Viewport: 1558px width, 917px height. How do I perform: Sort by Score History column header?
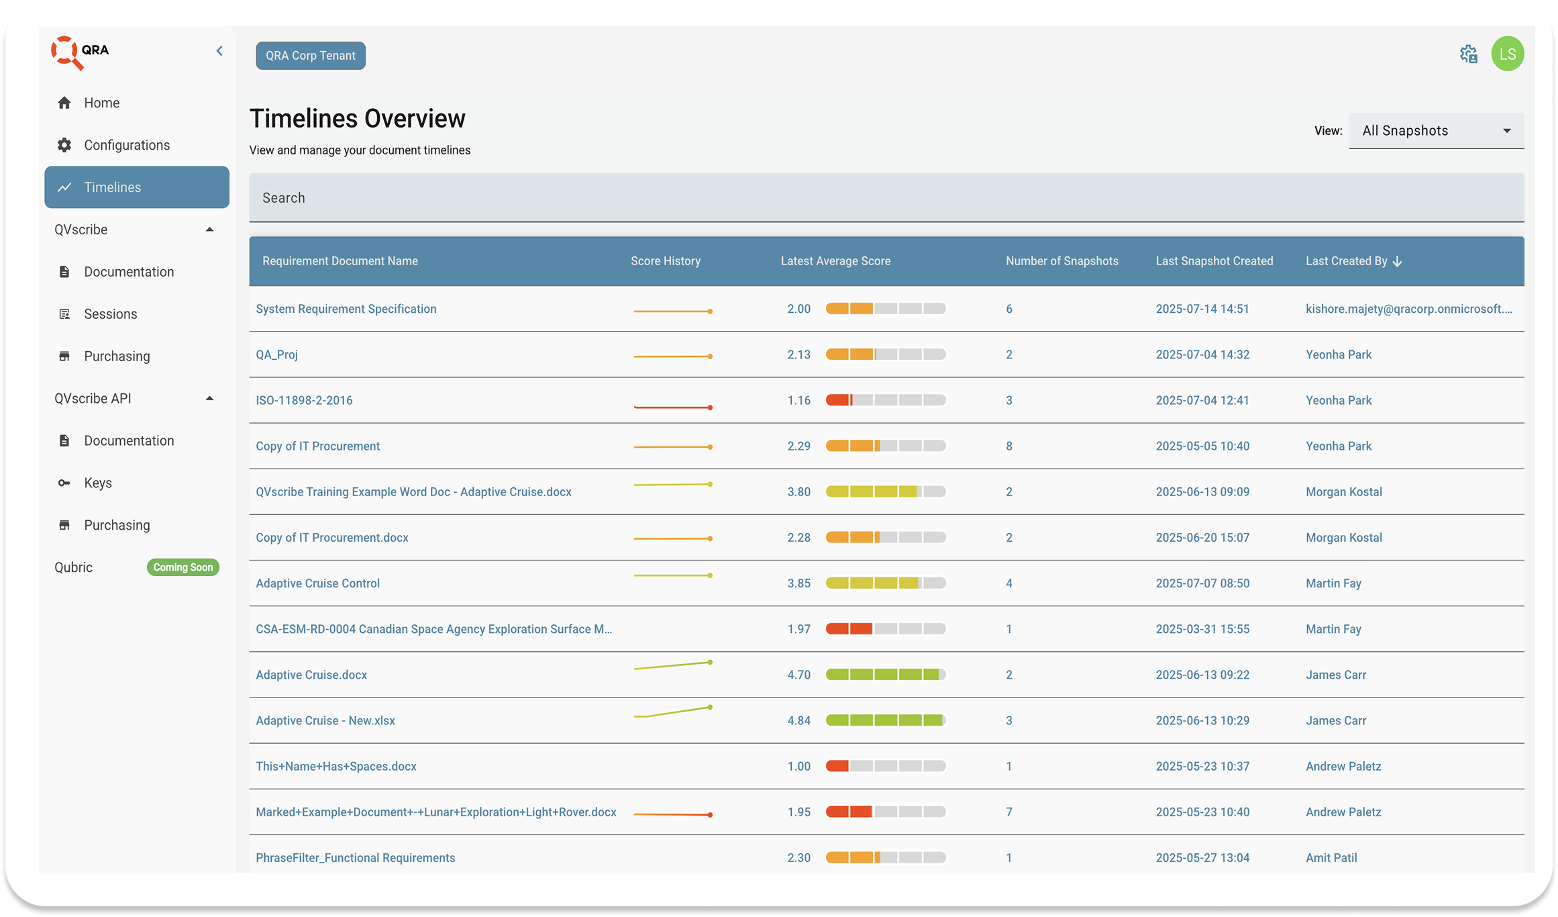pyautogui.click(x=666, y=261)
